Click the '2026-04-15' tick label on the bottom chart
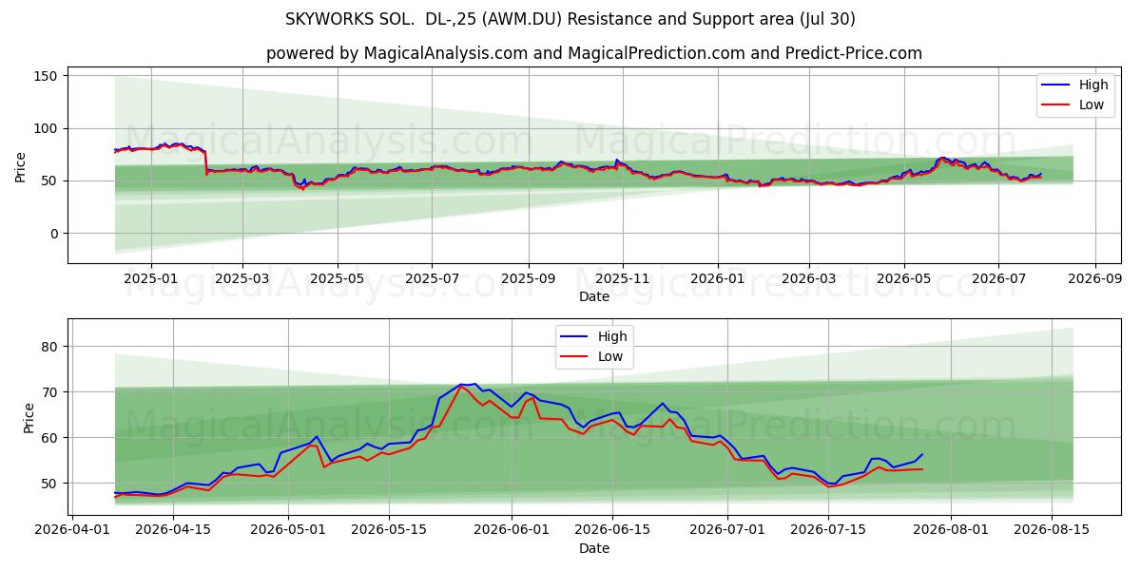Viewport: 1141px width, 570px height. (173, 531)
